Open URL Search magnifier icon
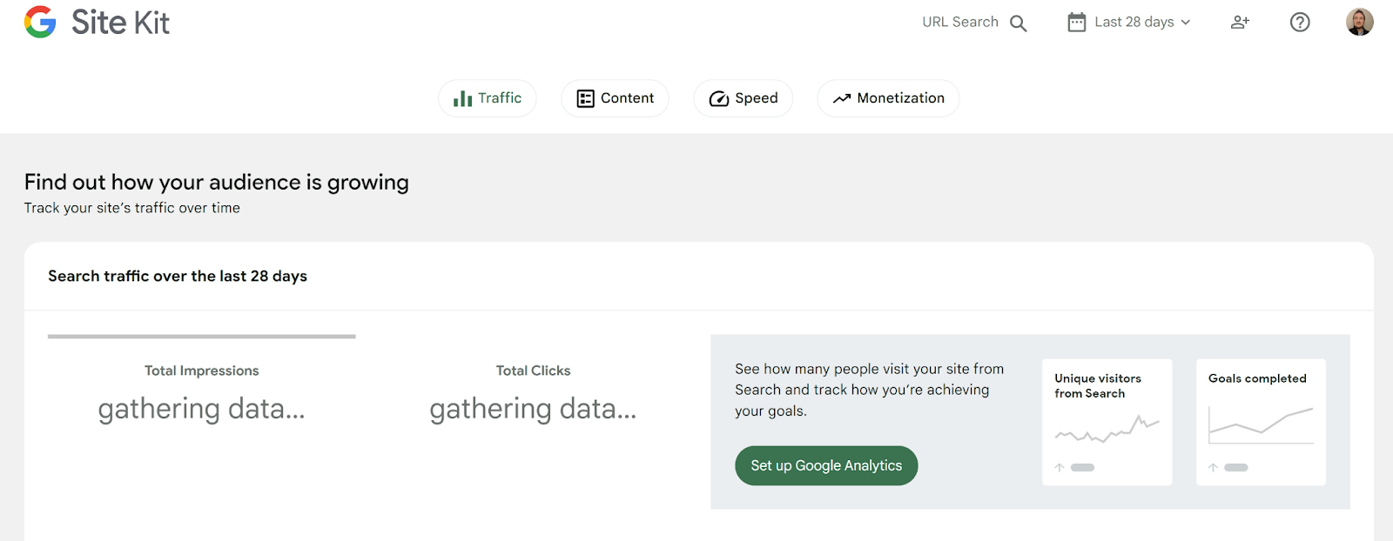Screen dimensions: 1393x541 click(1018, 23)
